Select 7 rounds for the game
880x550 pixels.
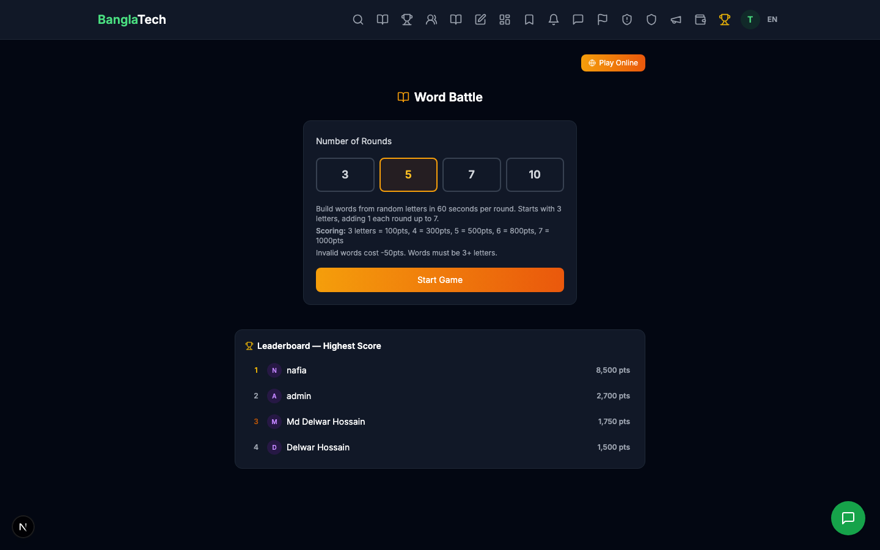coord(471,175)
